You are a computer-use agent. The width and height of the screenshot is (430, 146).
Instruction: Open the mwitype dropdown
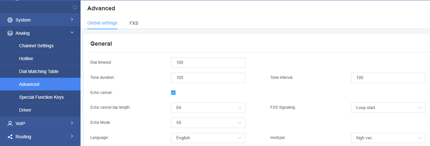pyautogui.click(x=388, y=138)
